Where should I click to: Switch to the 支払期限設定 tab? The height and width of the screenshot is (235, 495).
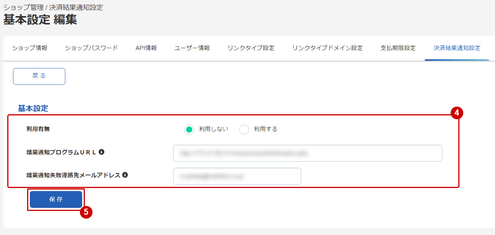(398, 48)
